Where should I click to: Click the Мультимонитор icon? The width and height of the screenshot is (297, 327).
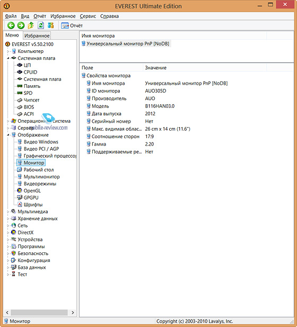(20, 177)
